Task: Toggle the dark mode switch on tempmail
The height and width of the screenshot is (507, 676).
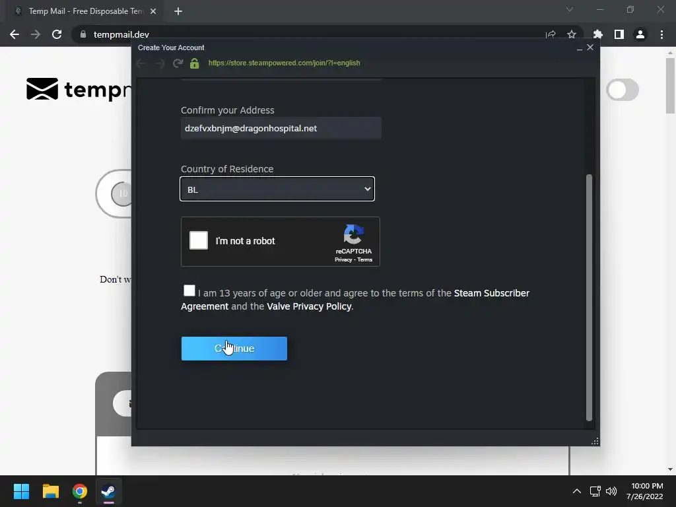Action: click(623, 90)
